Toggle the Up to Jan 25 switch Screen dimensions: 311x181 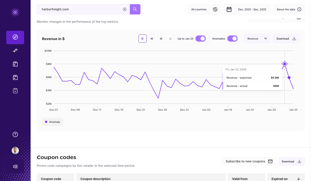pyautogui.click(x=200, y=38)
